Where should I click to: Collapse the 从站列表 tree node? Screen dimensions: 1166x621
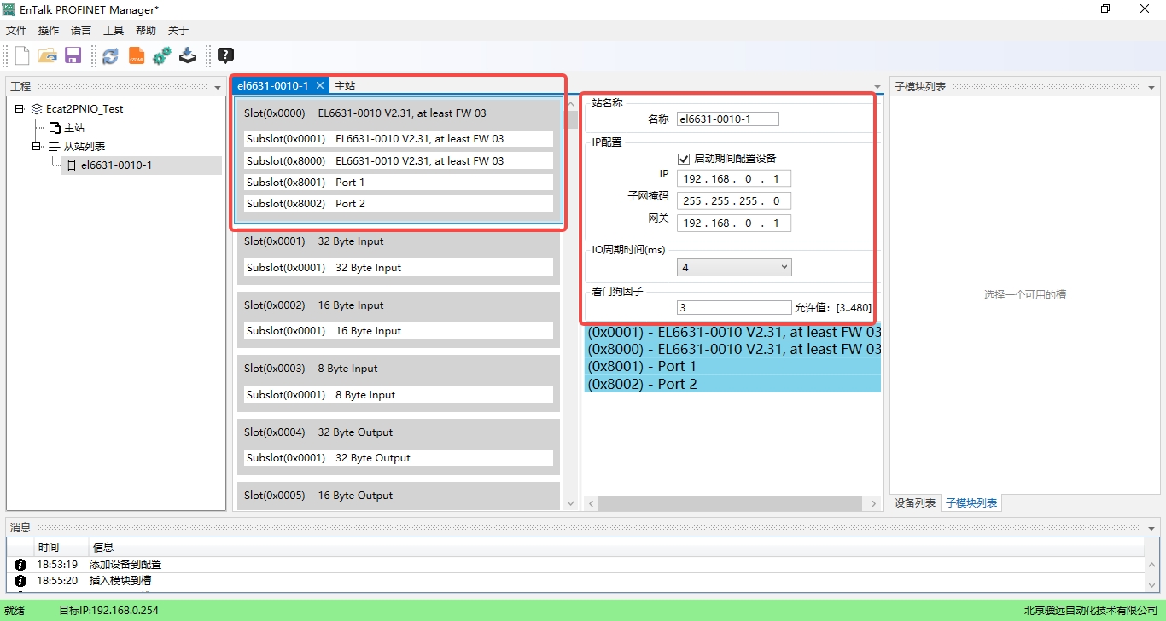pyautogui.click(x=37, y=147)
